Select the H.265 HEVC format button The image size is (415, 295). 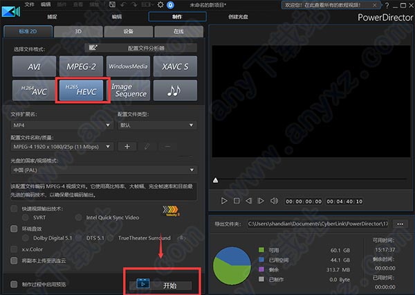(x=81, y=91)
